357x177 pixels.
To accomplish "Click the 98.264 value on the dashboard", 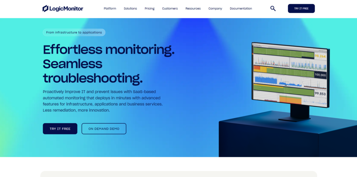I will 320,56.
